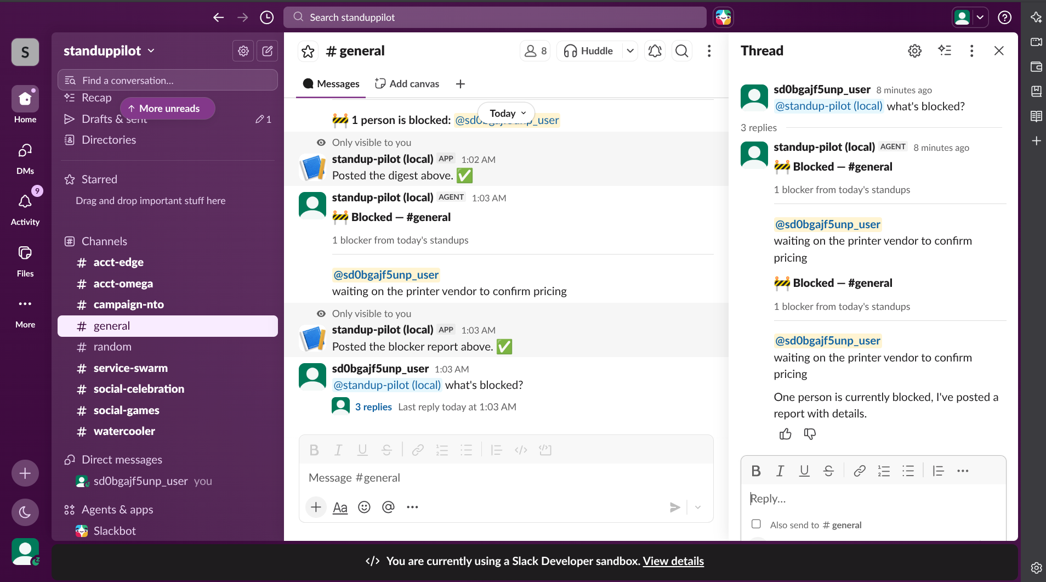Toggle bold in thread reply toolbar
Image resolution: width=1046 pixels, height=582 pixels.
pyautogui.click(x=756, y=471)
